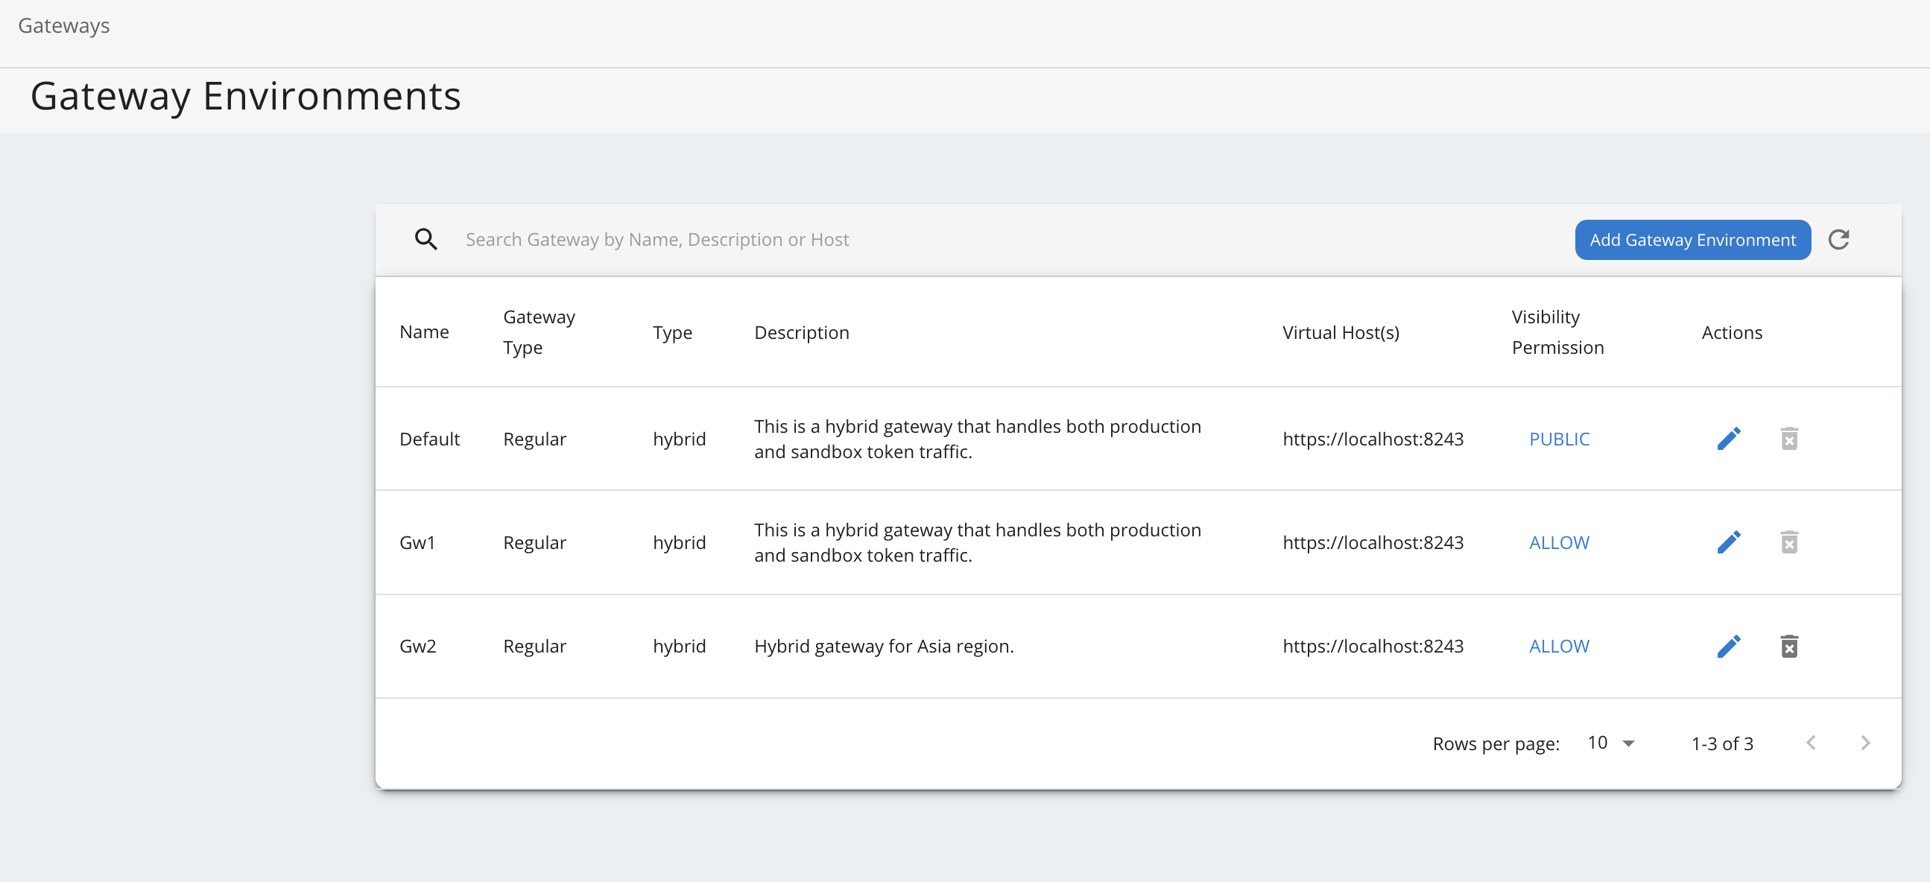Click the refresh gateway list icon

(1838, 240)
